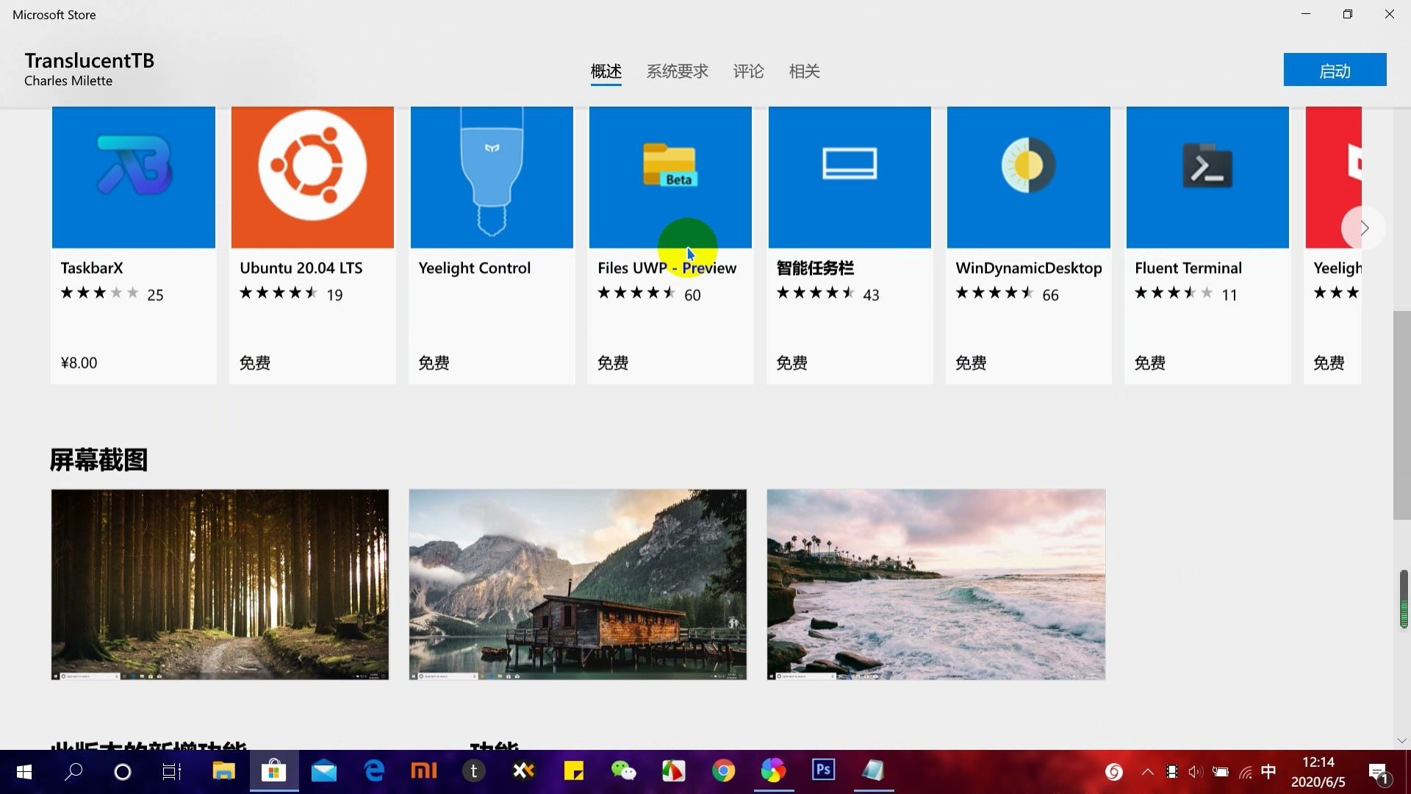Open the Action Center notifications
1411x794 pixels.
pyautogui.click(x=1379, y=773)
